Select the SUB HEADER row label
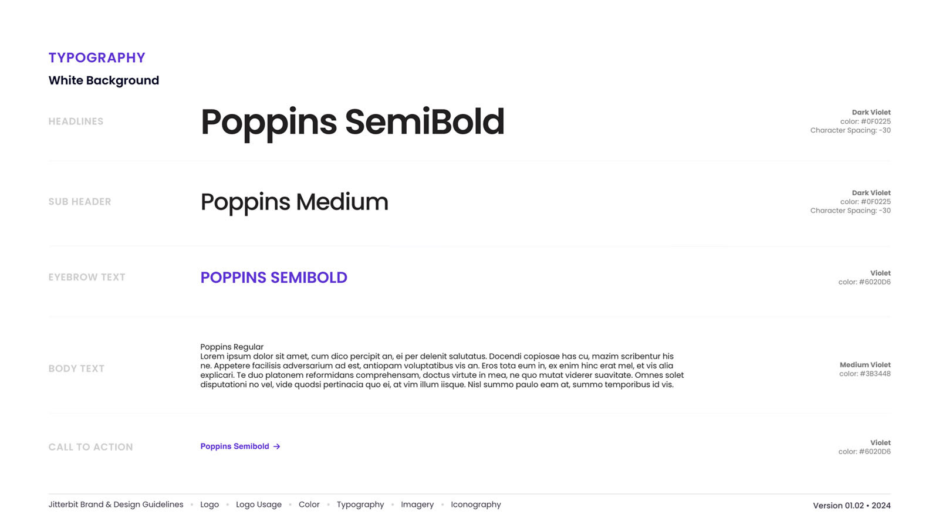939x528 pixels. [x=80, y=202]
